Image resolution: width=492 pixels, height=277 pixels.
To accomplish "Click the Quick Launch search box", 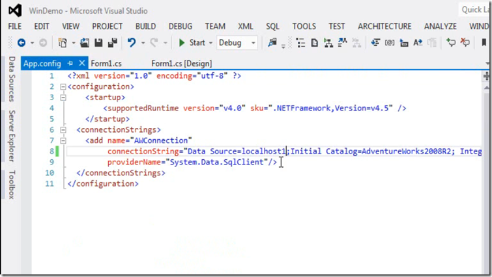I will 474,10.
